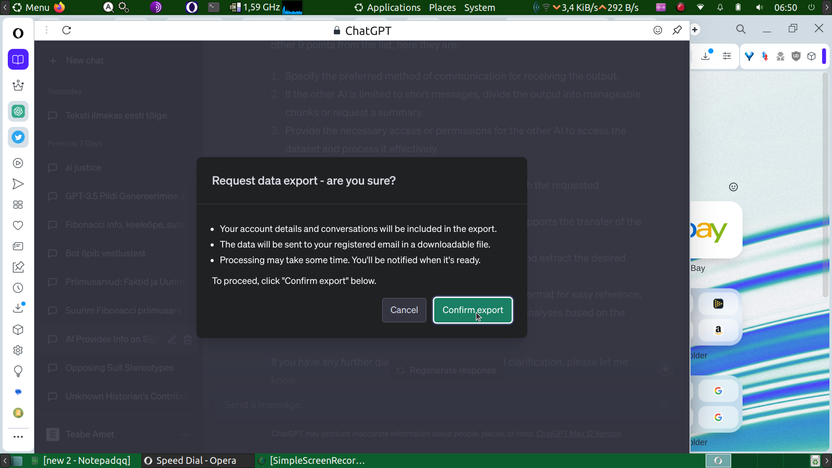
Task: Click the blue funnel extension icon
Action: pyautogui.click(x=749, y=56)
